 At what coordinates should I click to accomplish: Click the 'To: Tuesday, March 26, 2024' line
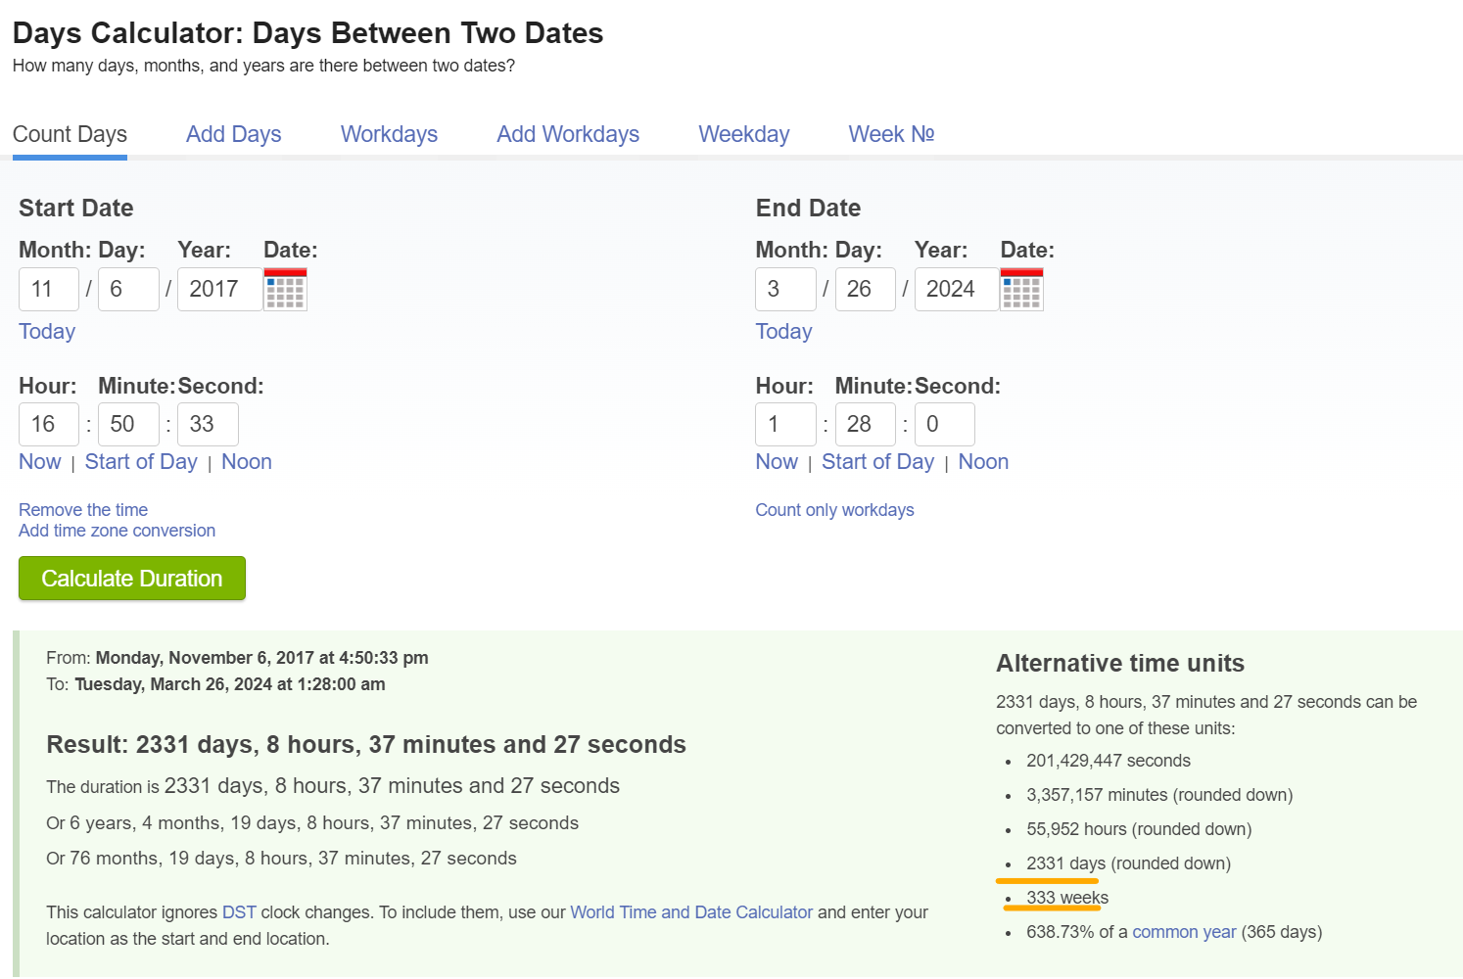tap(215, 684)
